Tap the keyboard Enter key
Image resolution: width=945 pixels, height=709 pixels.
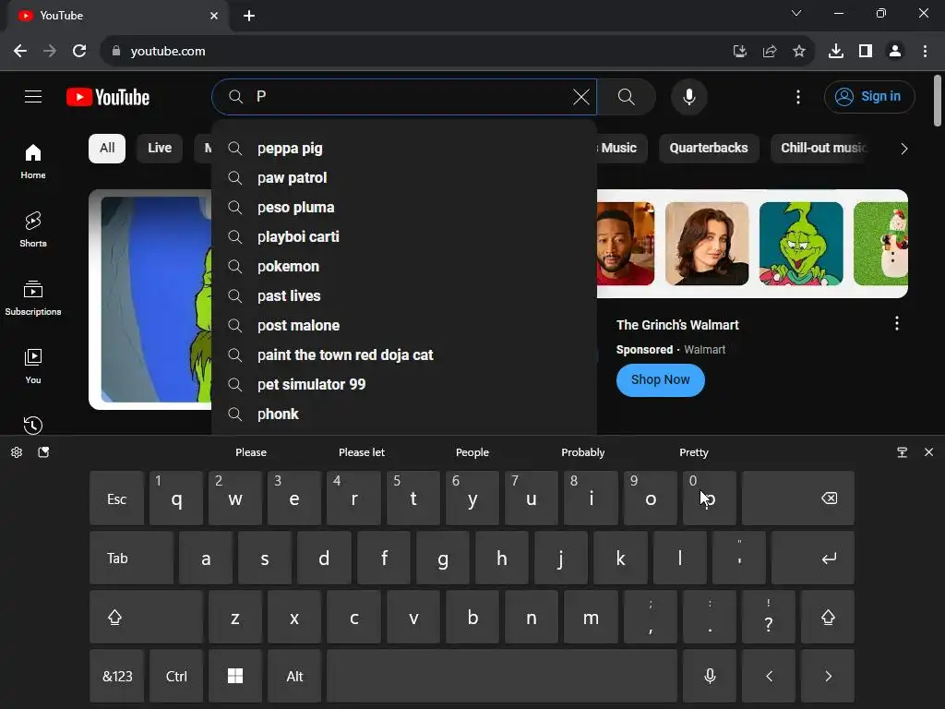point(812,558)
